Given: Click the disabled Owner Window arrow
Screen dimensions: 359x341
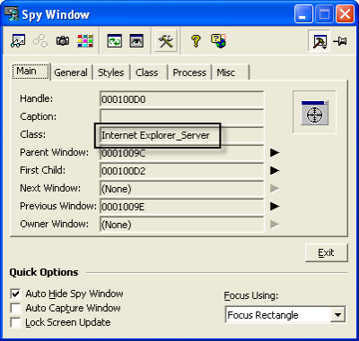Looking at the screenshot, I should tap(275, 225).
